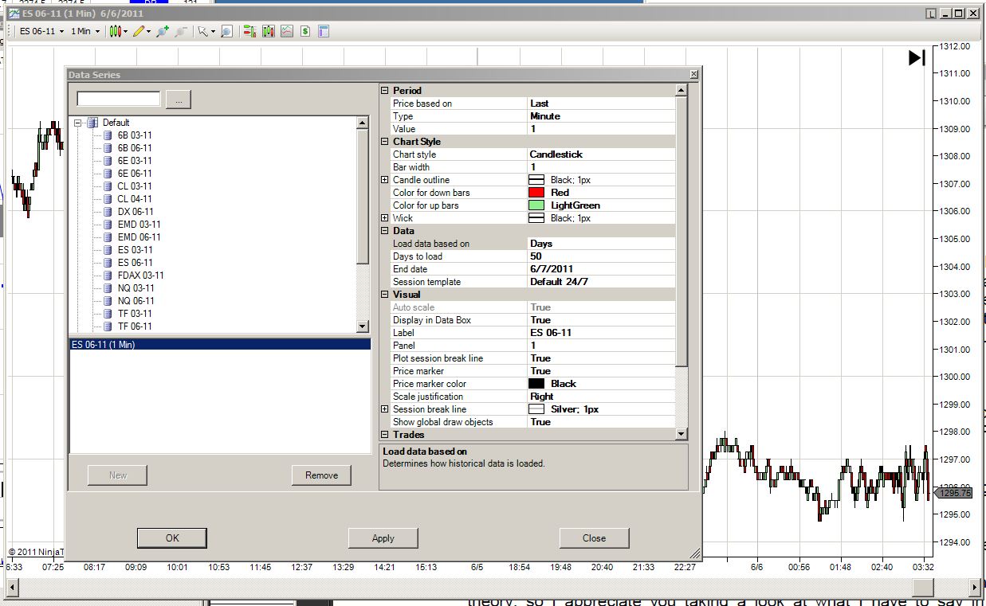
Task: Select the LightGreen up bars color swatch
Action: coord(536,205)
